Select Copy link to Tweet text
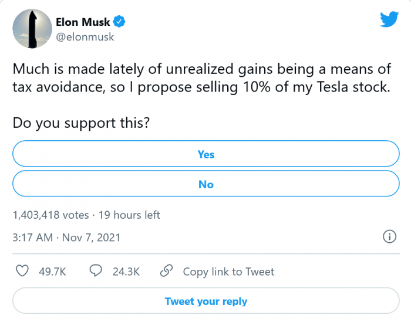This screenshot has width=411, height=322. tap(228, 272)
